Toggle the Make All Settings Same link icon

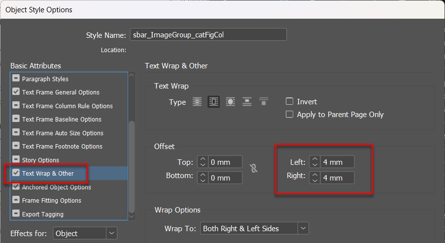click(x=254, y=168)
